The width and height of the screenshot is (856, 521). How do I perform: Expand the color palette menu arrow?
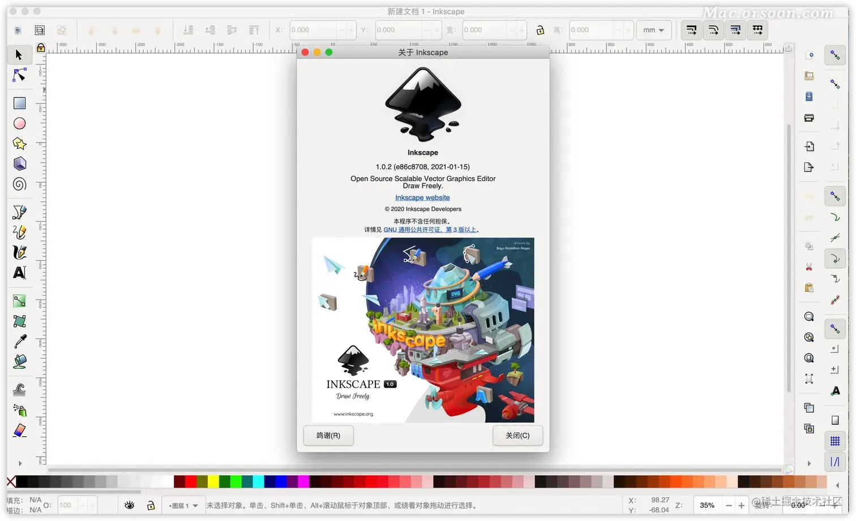click(x=837, y=485)
